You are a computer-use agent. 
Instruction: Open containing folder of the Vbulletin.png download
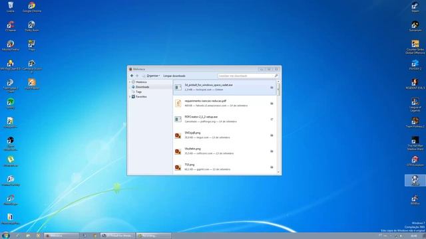pos(272,151)
